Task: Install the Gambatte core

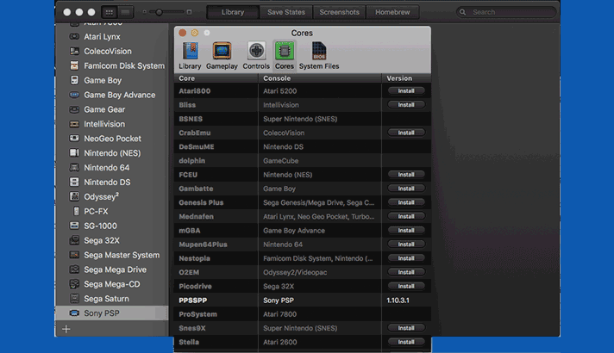Action: 406,189
